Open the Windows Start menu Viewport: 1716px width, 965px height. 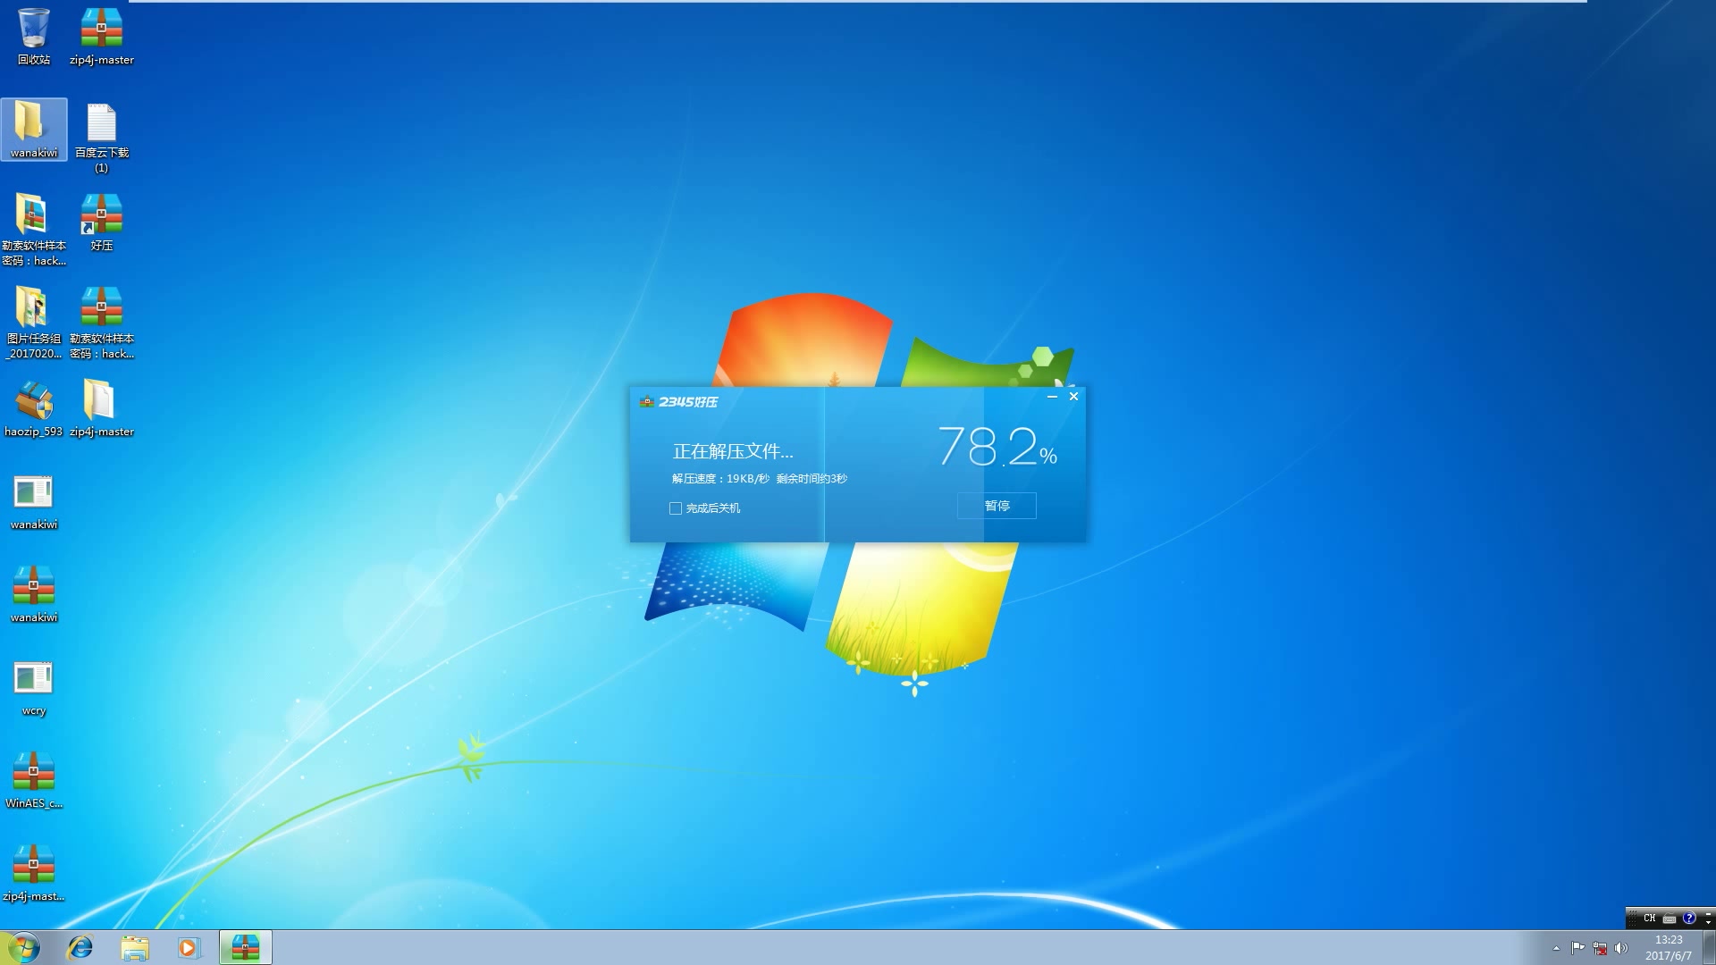point(23,947)
